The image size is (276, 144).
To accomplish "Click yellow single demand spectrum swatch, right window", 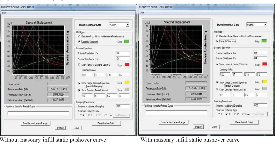I will click(265, 82).
